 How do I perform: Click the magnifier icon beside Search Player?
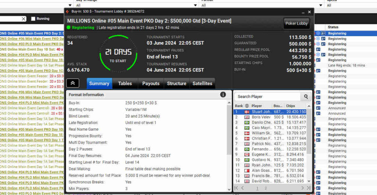306,96
